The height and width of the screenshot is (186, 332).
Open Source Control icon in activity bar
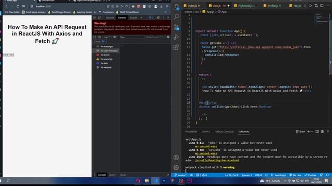(x=176, y=27)
